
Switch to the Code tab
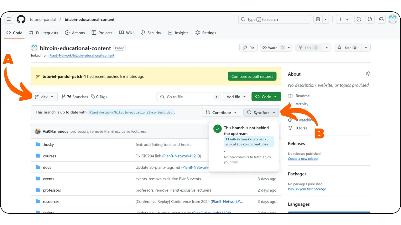point(14,33)
